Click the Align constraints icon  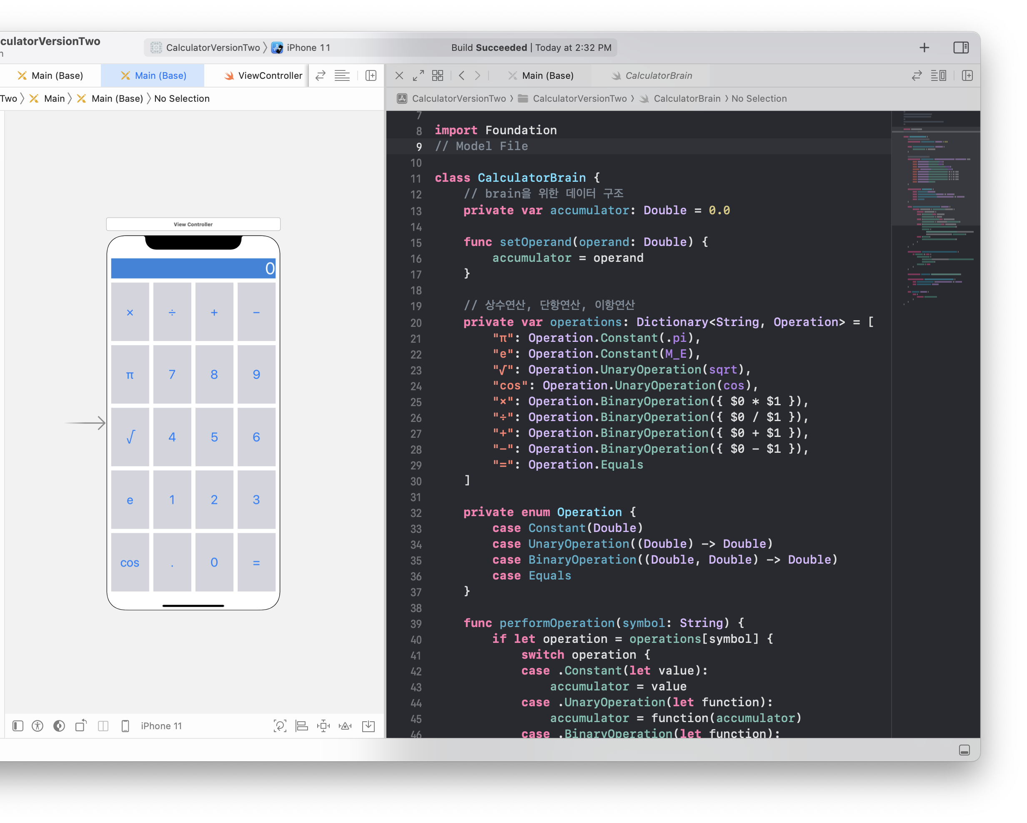(x=301, y=726)
